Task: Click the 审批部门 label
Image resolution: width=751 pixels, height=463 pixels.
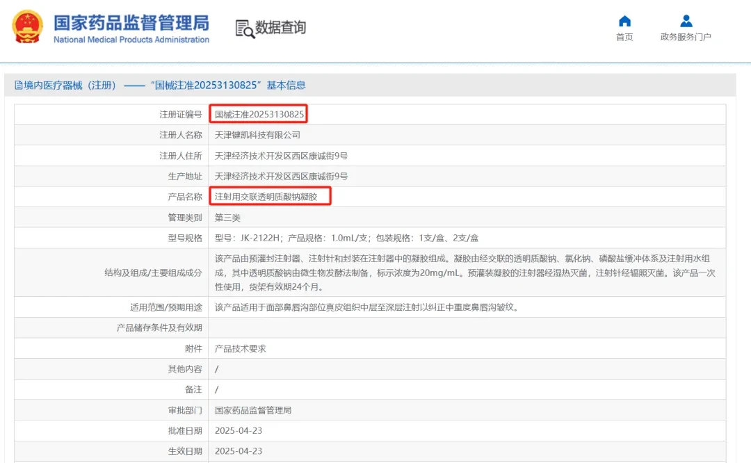Action: click(x=185, y=410)
